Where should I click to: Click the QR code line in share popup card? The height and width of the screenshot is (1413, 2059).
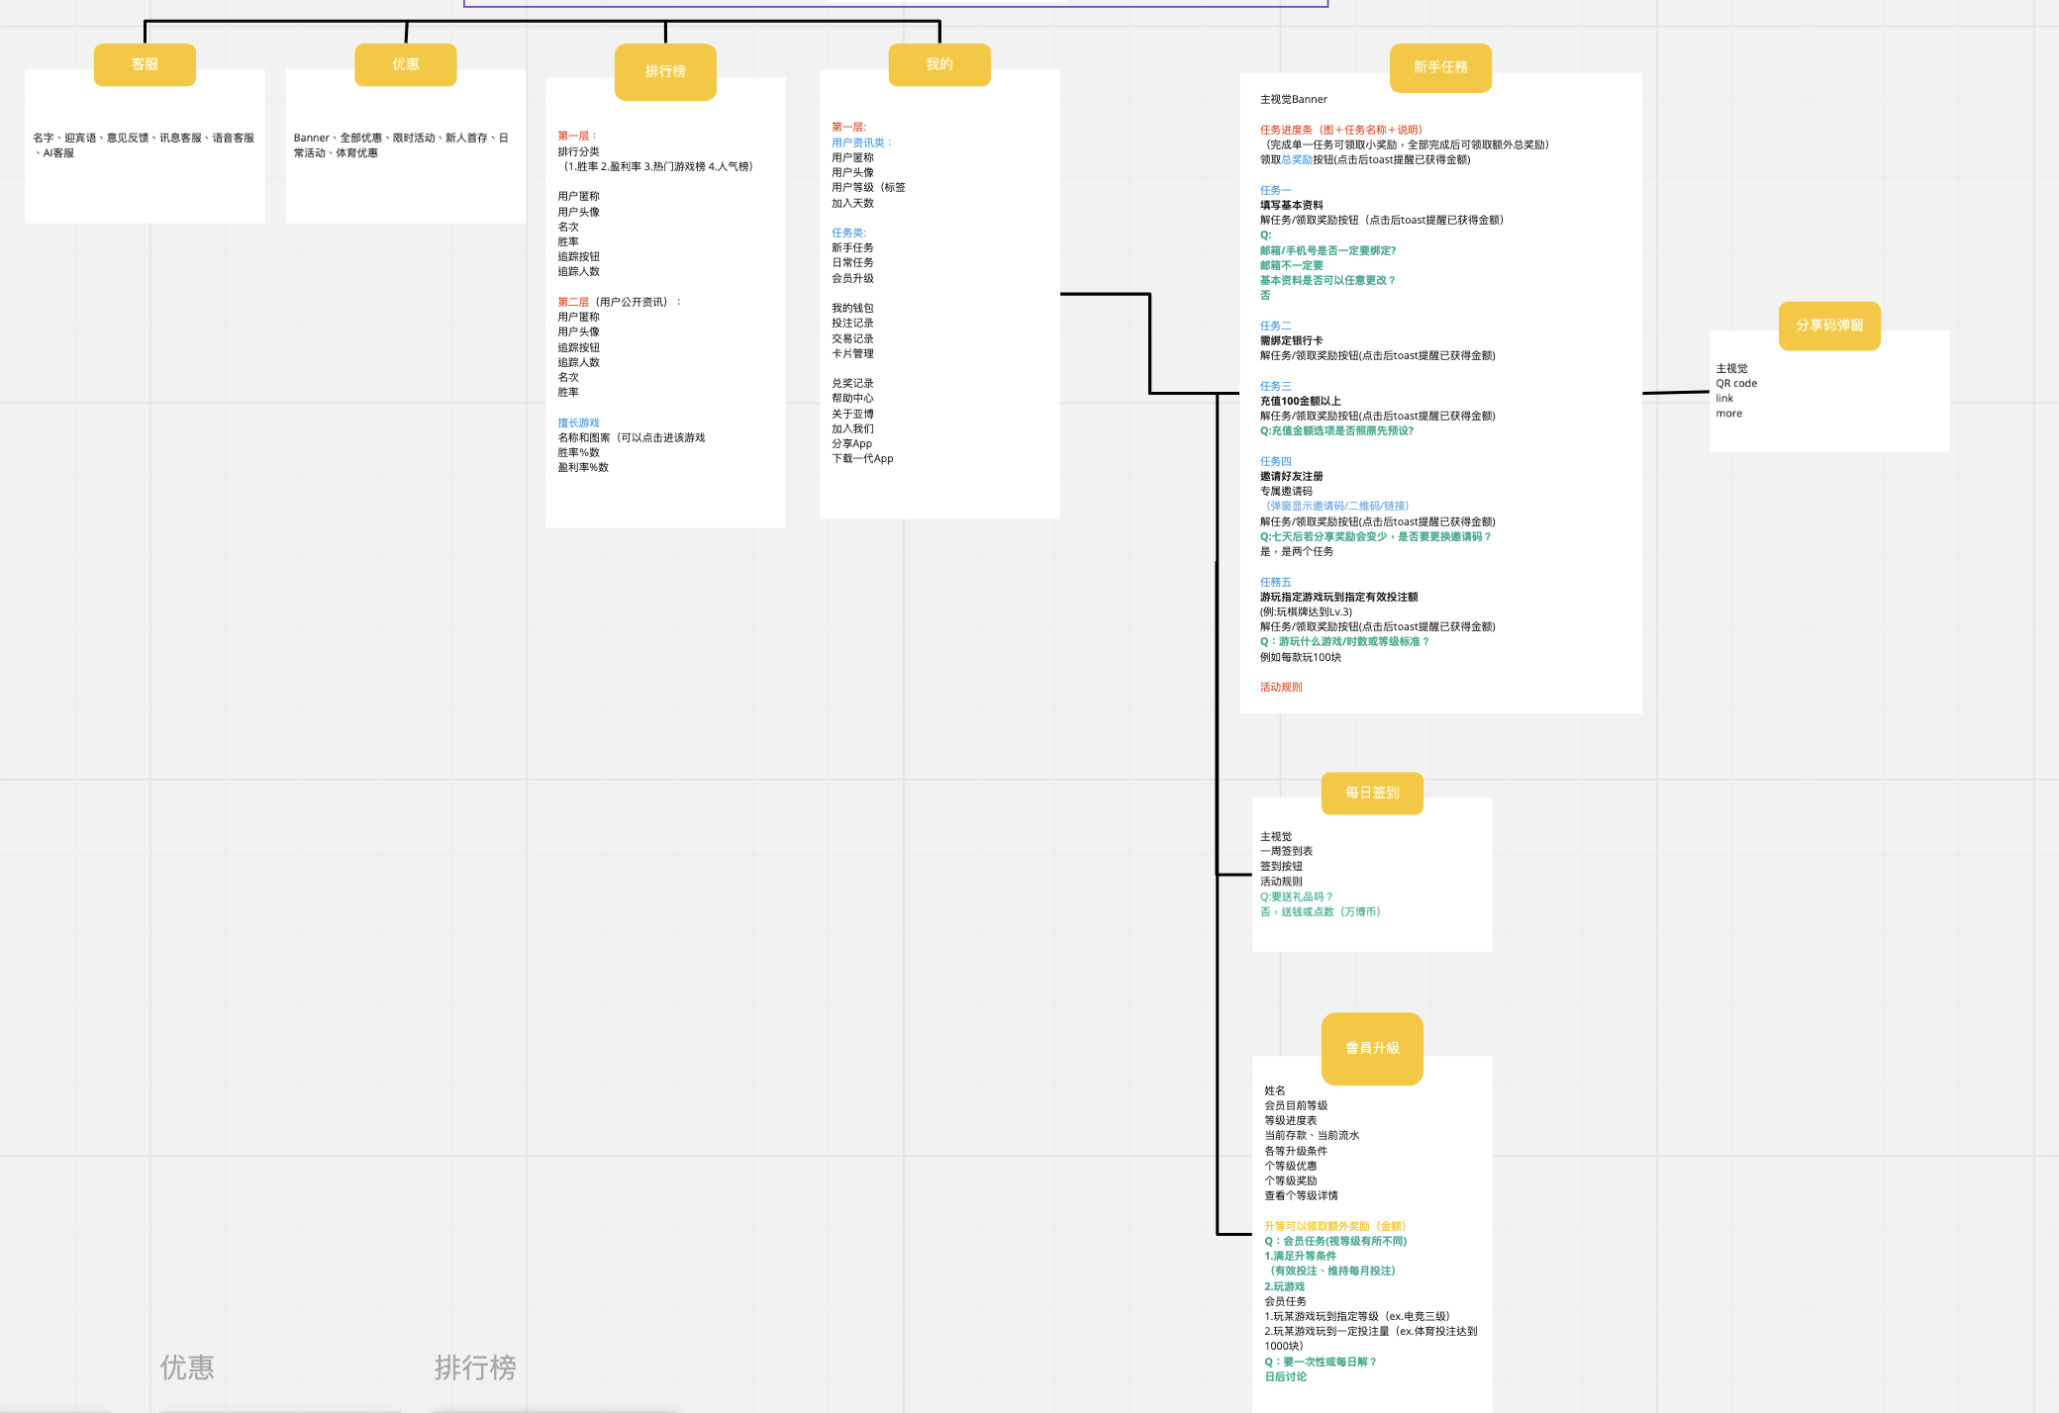[x=1736, y=383]
